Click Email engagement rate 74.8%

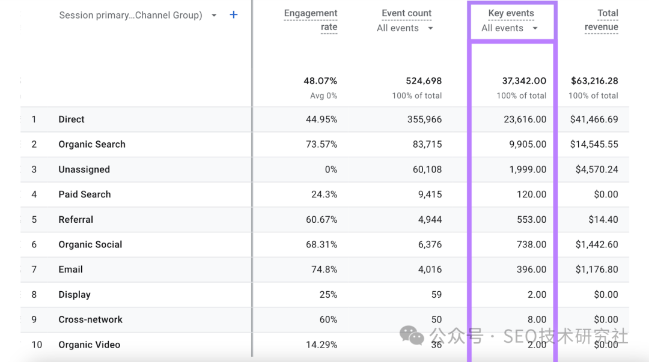coord(324,270)
